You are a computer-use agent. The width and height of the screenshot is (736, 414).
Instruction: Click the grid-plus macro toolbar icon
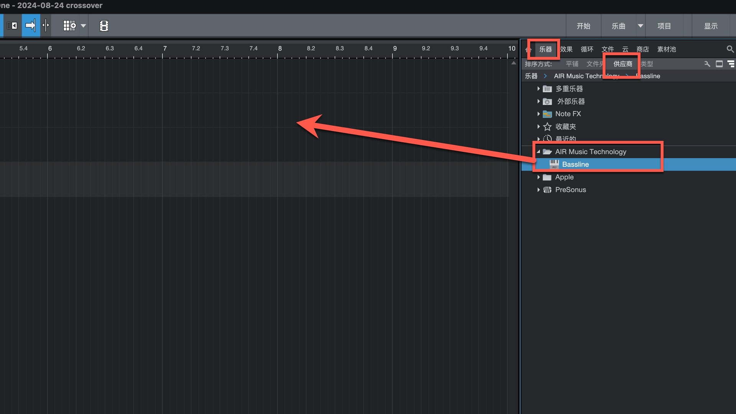click(x=69, y=26)
